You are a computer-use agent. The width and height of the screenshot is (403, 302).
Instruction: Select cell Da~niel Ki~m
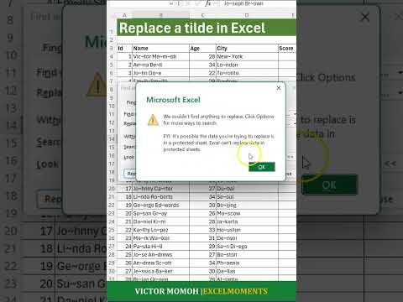point(161,221)
